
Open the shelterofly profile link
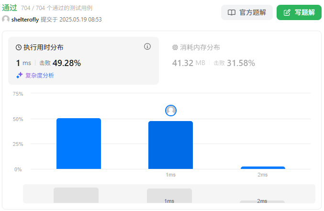pyautogui.click(x=25, y=20)
